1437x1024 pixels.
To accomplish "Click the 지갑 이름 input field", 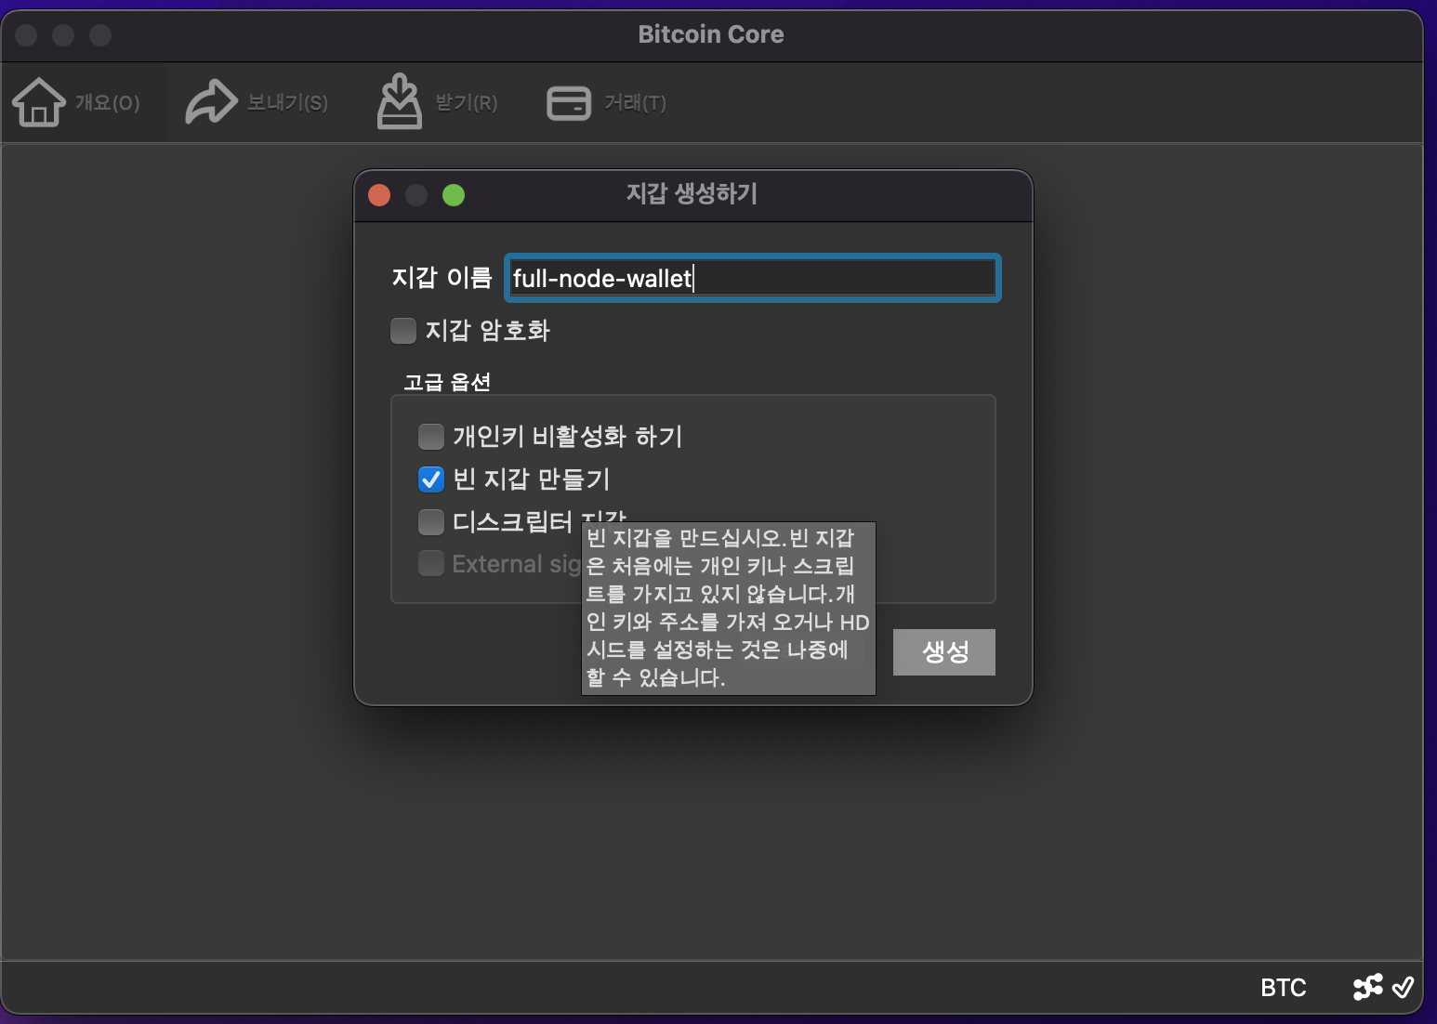I will coord(753,278).
